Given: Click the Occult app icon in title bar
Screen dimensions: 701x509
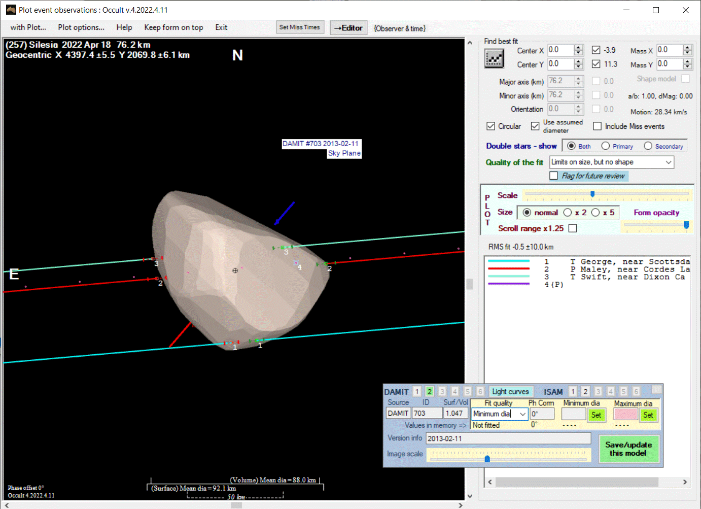Looking at the screenshot, I should coord(11,10).
